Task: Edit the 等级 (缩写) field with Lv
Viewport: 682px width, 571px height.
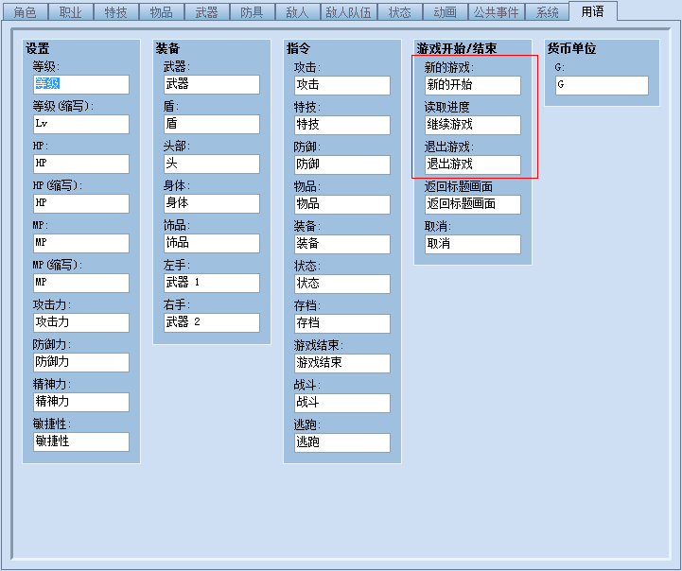Action: 81,124
